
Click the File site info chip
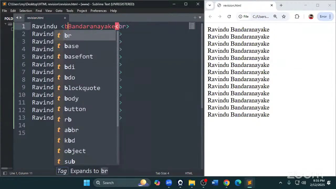click(244, 17)
